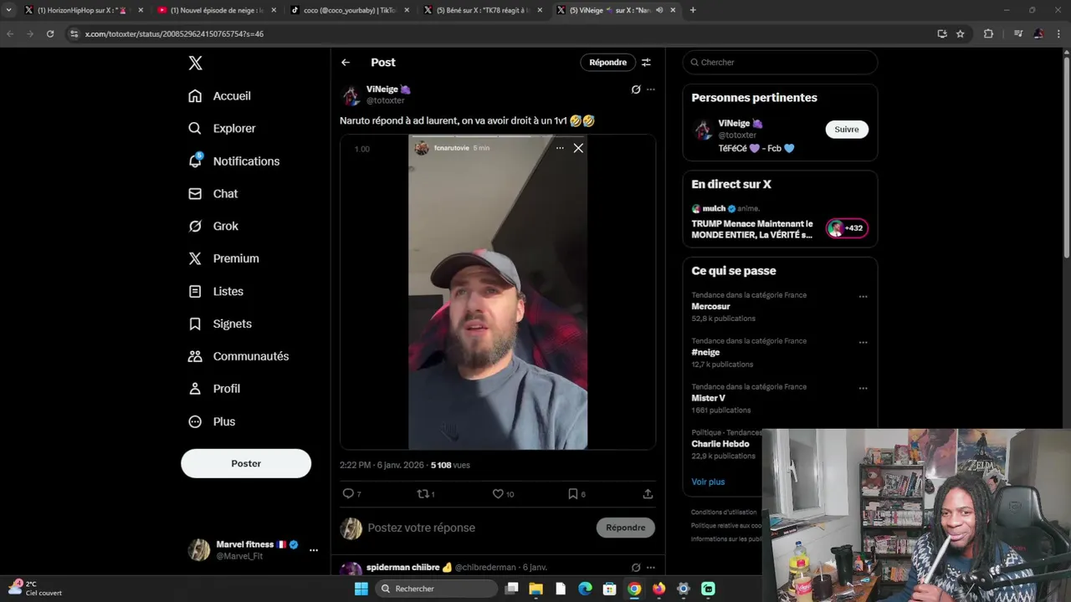Open 5108 vues view count
This screenshot has width=1071, height=602.
pyautogui.click(x=450, y=465)
